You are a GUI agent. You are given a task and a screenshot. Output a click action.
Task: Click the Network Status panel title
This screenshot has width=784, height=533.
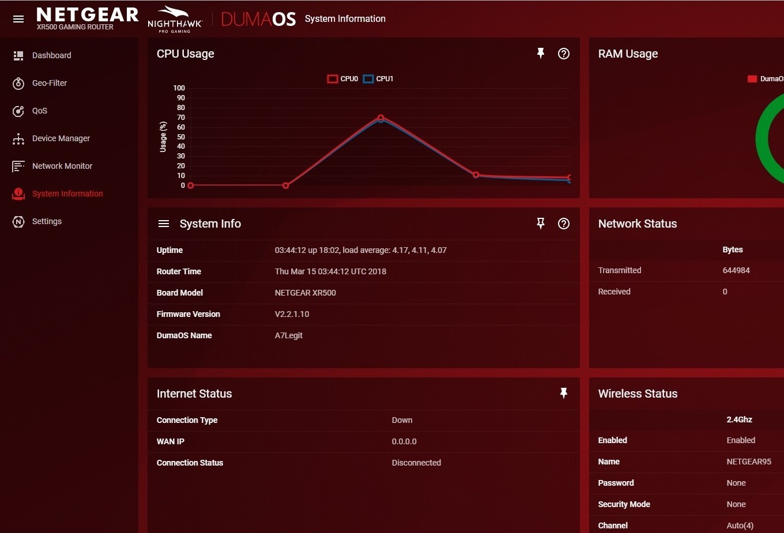coord(638,224)
